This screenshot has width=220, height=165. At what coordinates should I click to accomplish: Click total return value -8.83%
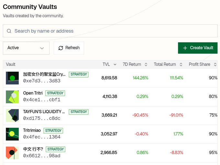click(177, 152)
